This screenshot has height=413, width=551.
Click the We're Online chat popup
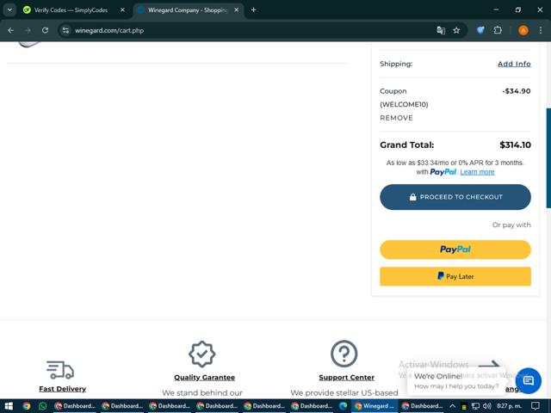point(456,381)
